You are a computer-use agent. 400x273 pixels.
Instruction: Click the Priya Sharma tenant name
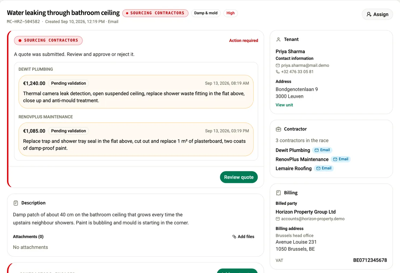[290, 51]
